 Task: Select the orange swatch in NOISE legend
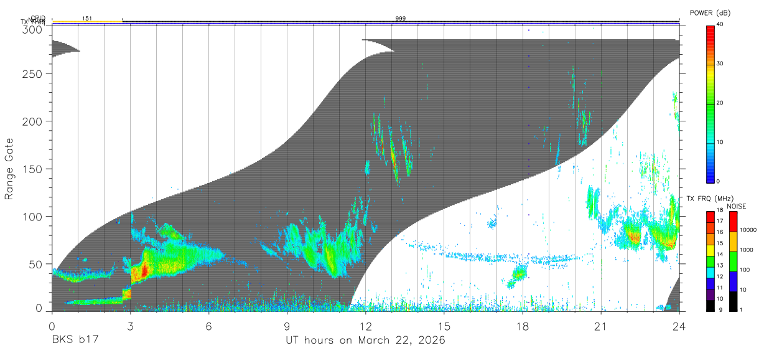pos(733,242)
